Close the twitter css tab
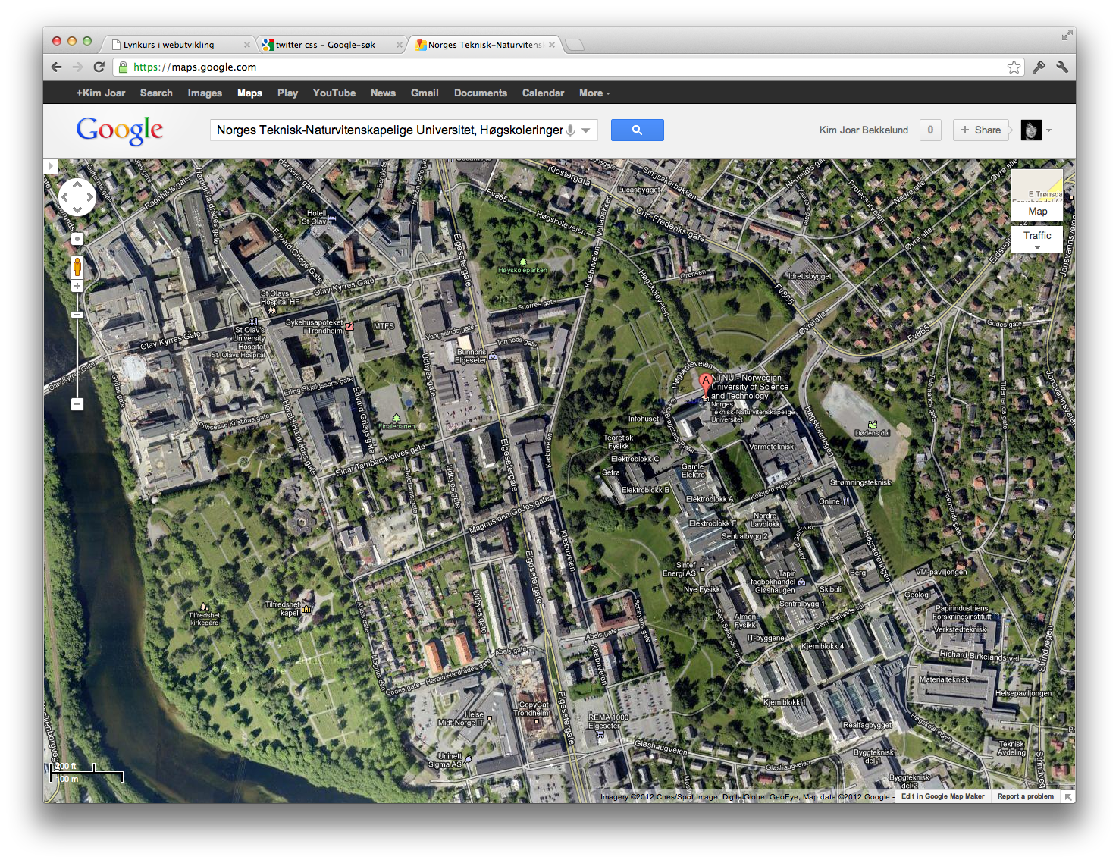Viewport: 1119px width, 863px height. point(400,45)
